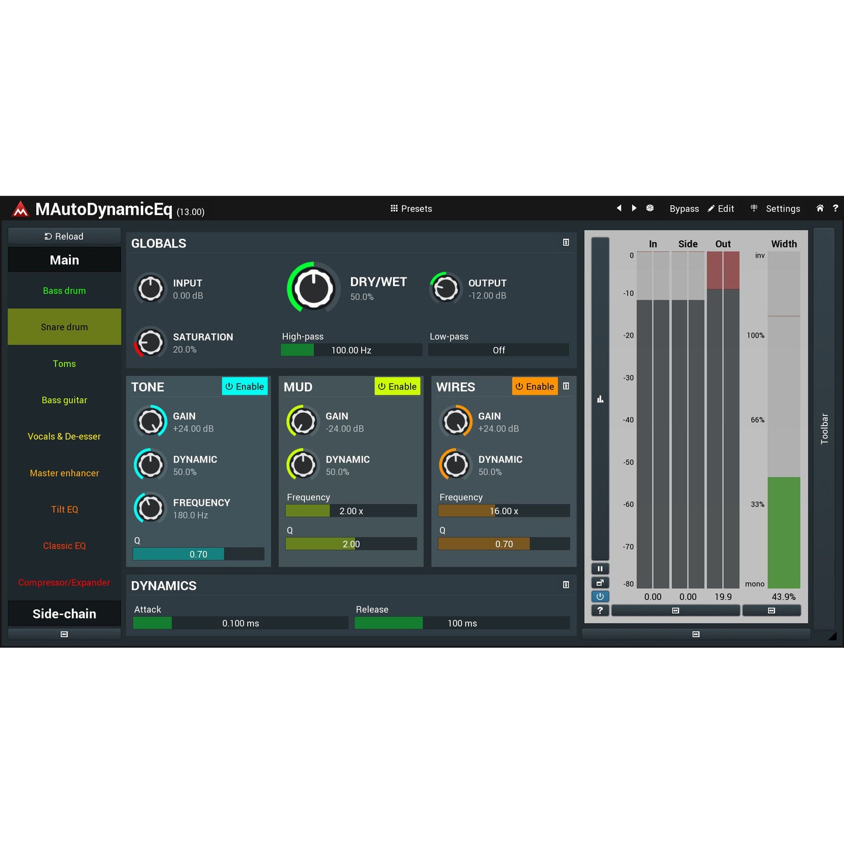This screenshot has width=844, height=844.
Task: Click the detach meter window icon
Action: click(600, 583)
